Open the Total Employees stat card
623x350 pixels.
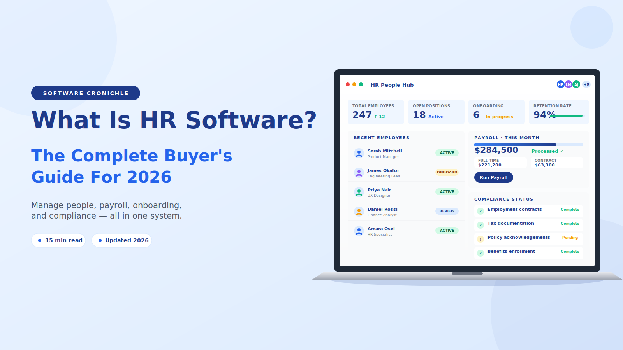click(376, 112)
